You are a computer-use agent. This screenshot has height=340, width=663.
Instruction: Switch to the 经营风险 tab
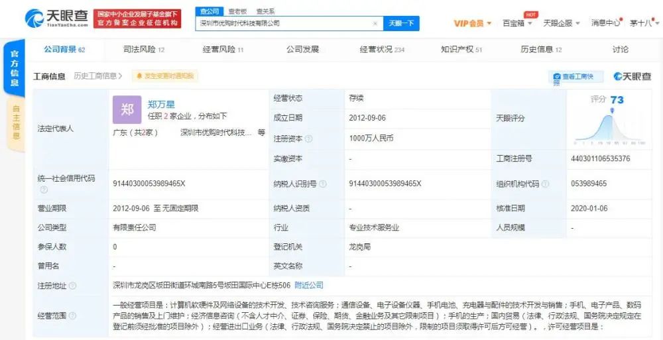[x=223, y=50]
